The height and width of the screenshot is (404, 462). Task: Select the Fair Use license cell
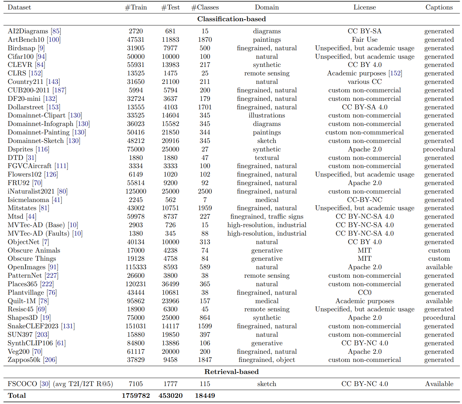(x=365, y=39)
